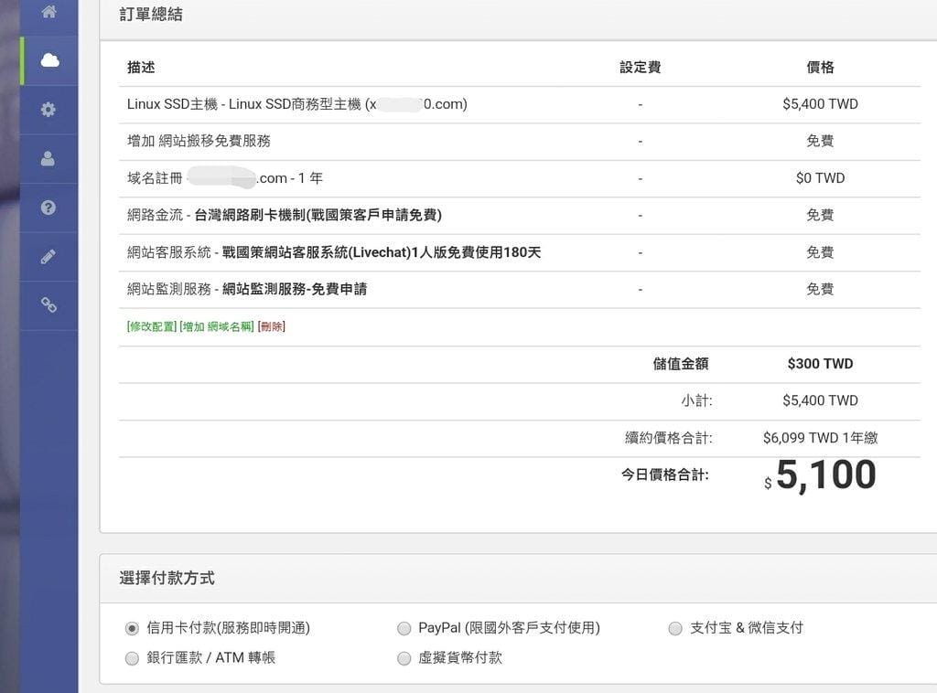Click the 修改配置 link
This screenshot has height=693, width=937.
[152, 326]
